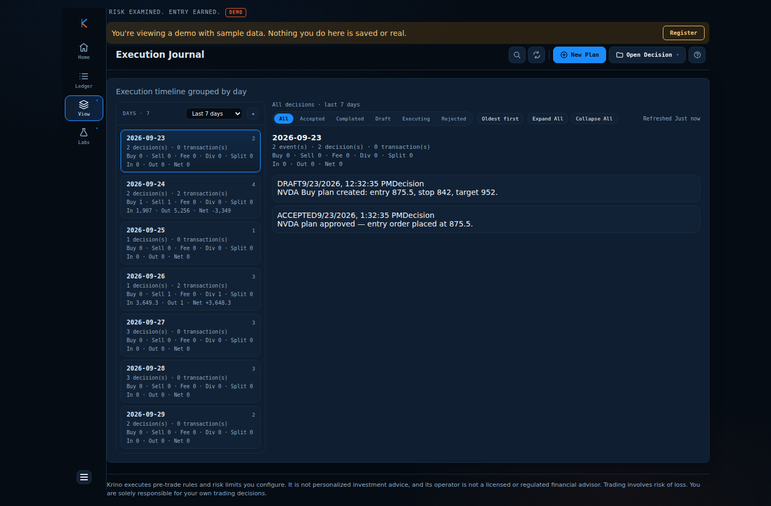The image size is (771, 506).
Task: Filter by Completed decisions
Action: coord(350,119)
